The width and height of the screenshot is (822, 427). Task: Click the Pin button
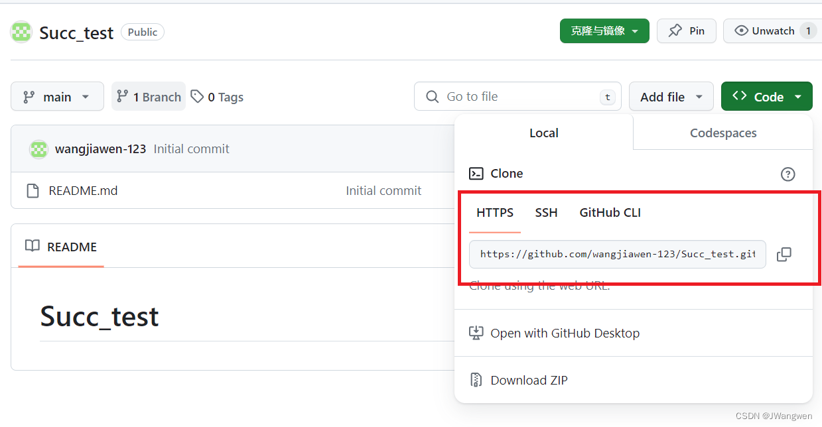687,30
